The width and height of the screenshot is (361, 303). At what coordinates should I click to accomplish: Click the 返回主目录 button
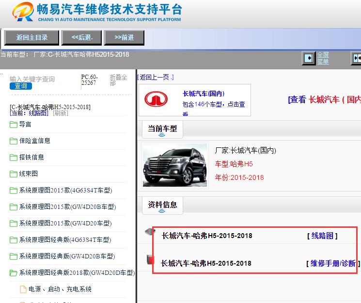(32, 37)
